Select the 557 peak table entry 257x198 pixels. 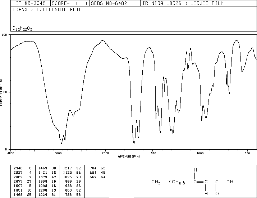(x=97, y=177)
